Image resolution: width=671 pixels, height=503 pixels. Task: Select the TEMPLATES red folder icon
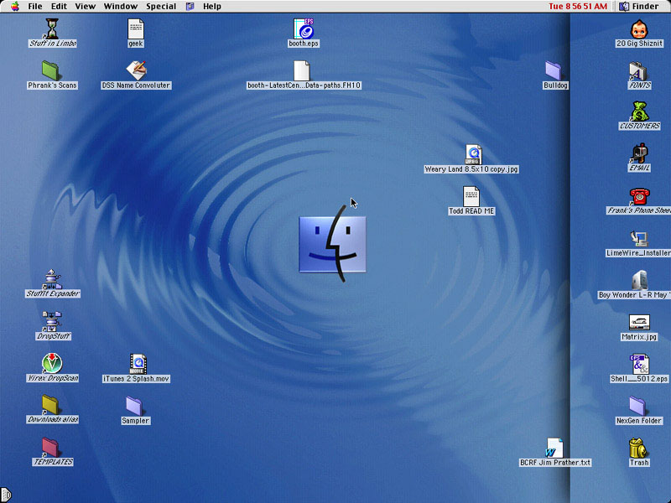coord(50,448)
